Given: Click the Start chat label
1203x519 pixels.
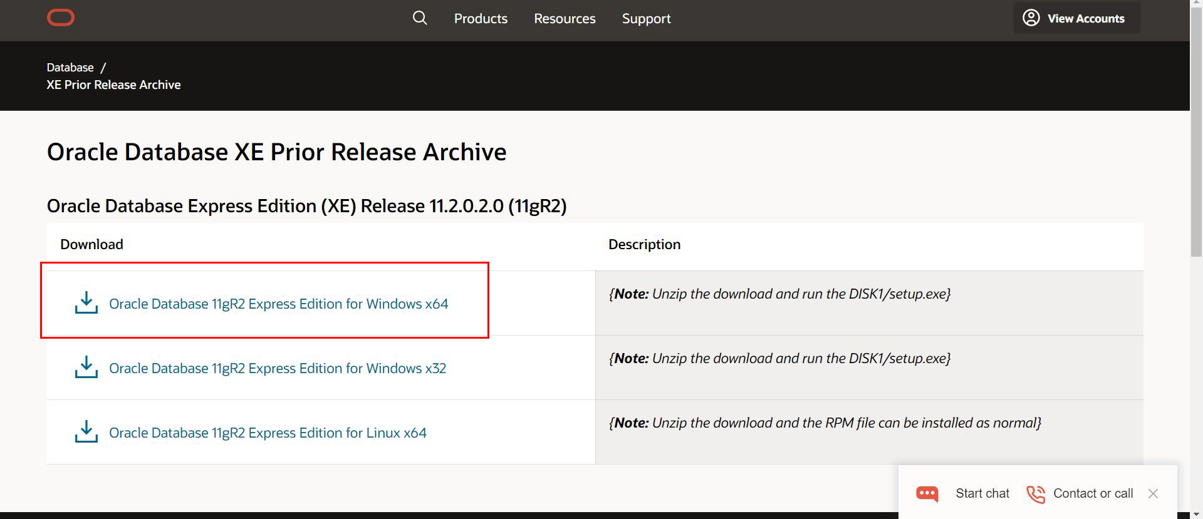Looking at the screenshot, I should pyautogui.click(x=982, y=493).
